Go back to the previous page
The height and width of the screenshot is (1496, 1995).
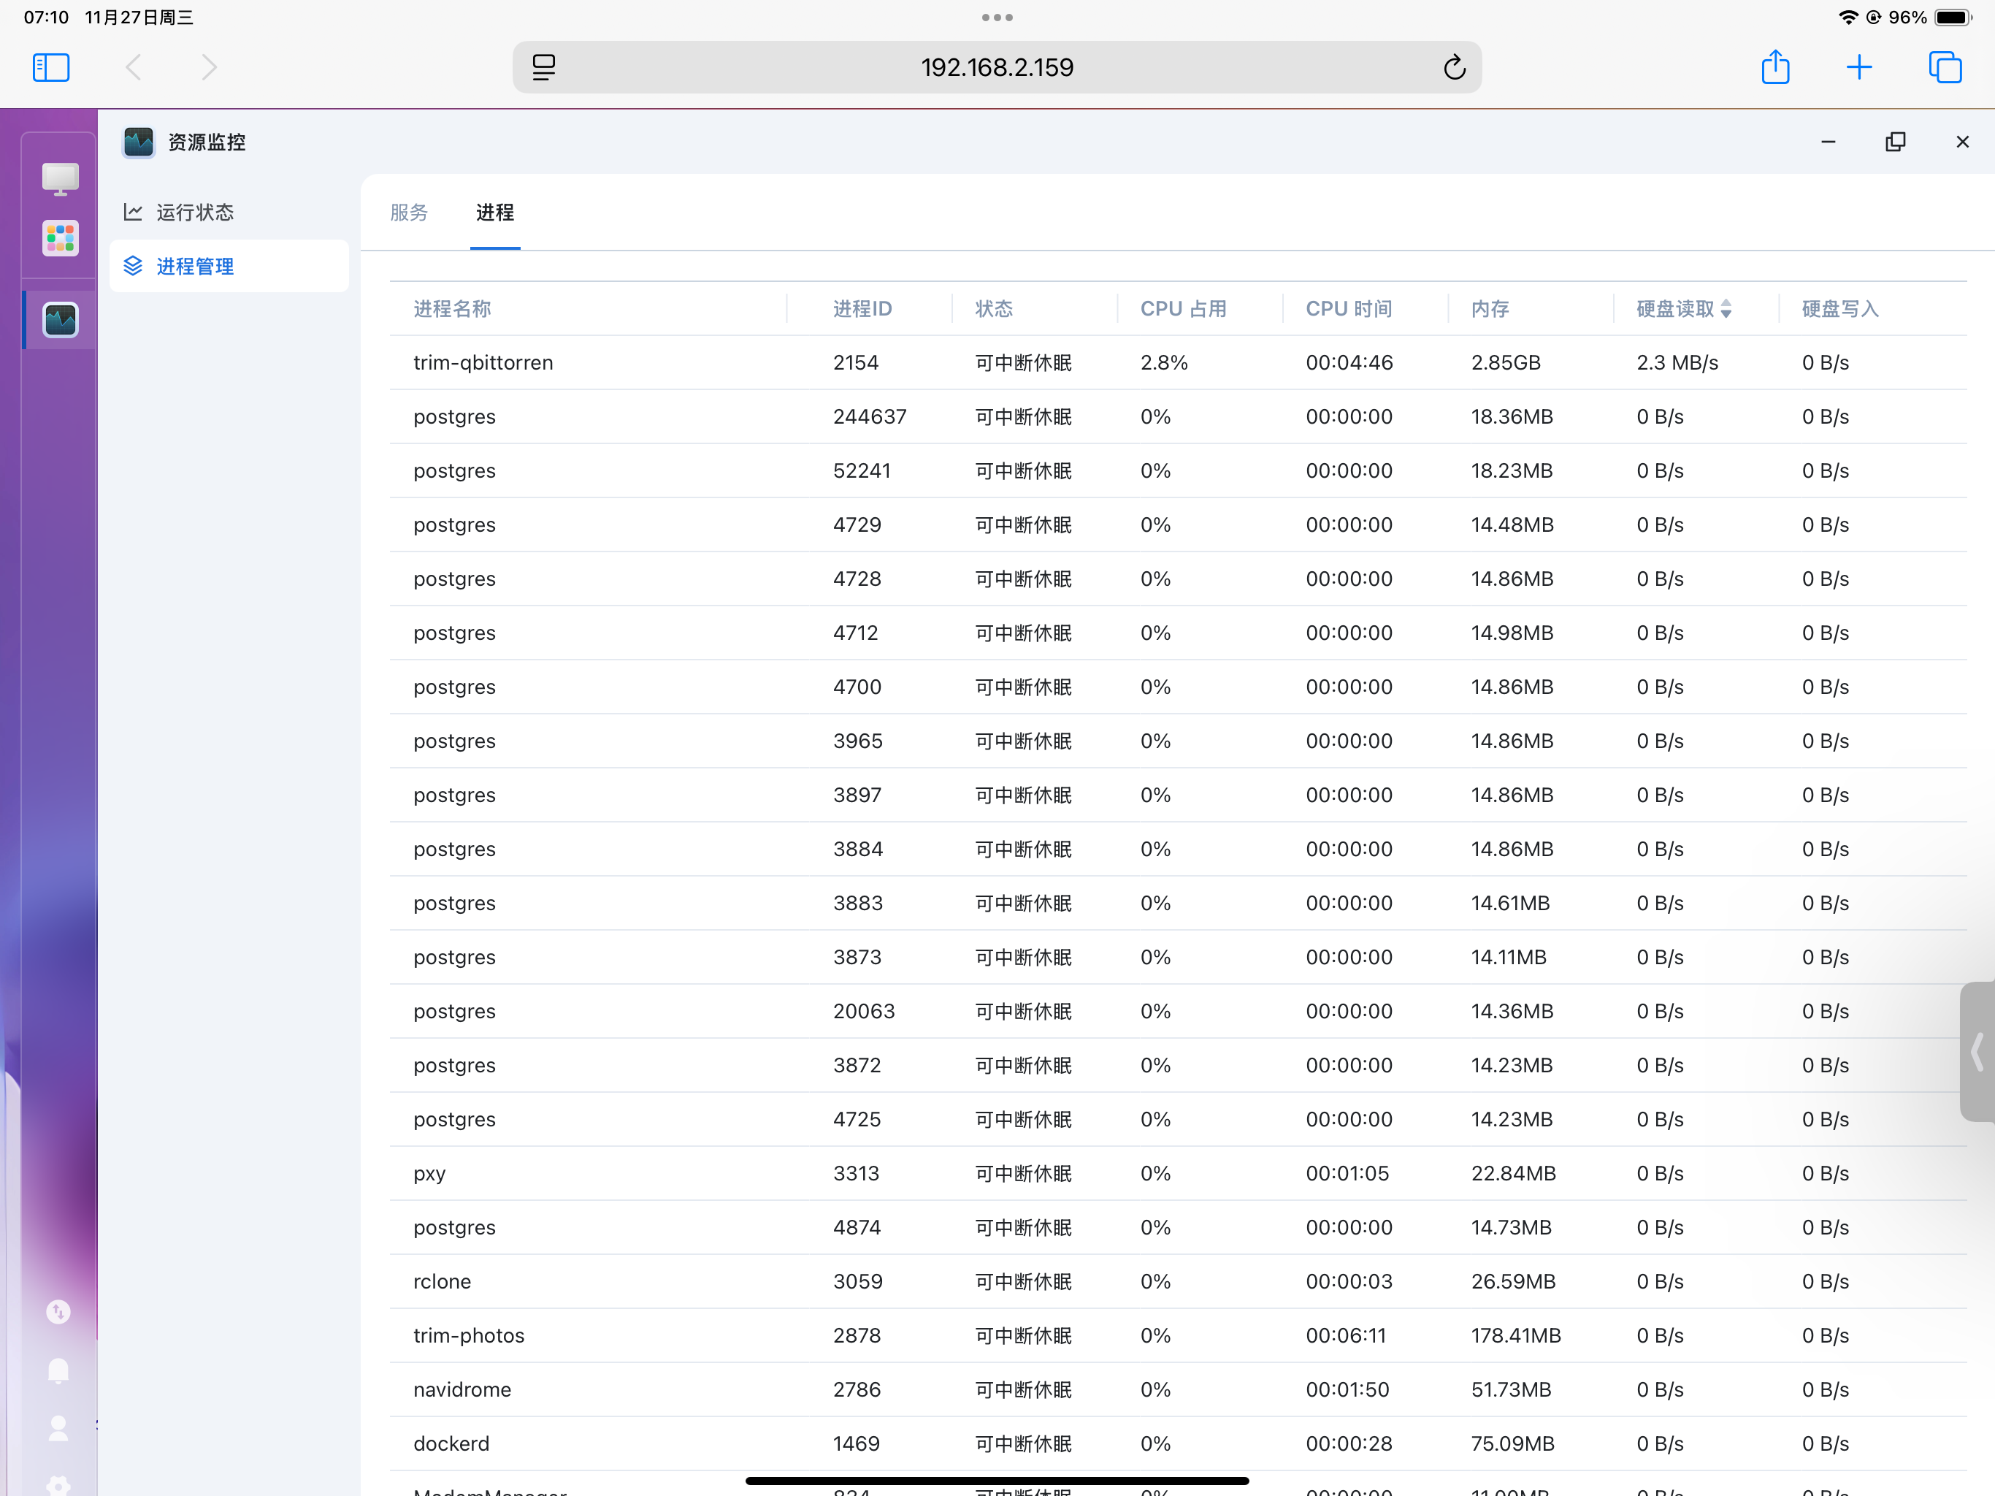[134, 68]
